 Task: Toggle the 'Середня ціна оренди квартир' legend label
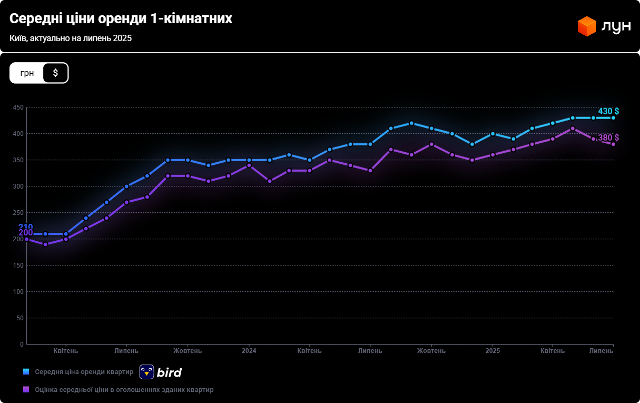tap(84, 371)
